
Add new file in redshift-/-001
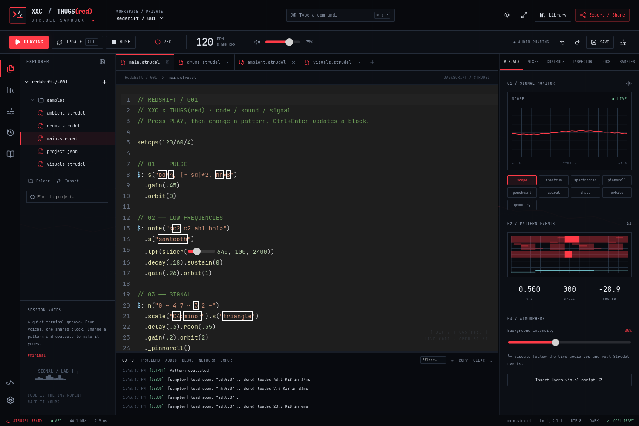point(104,82)
